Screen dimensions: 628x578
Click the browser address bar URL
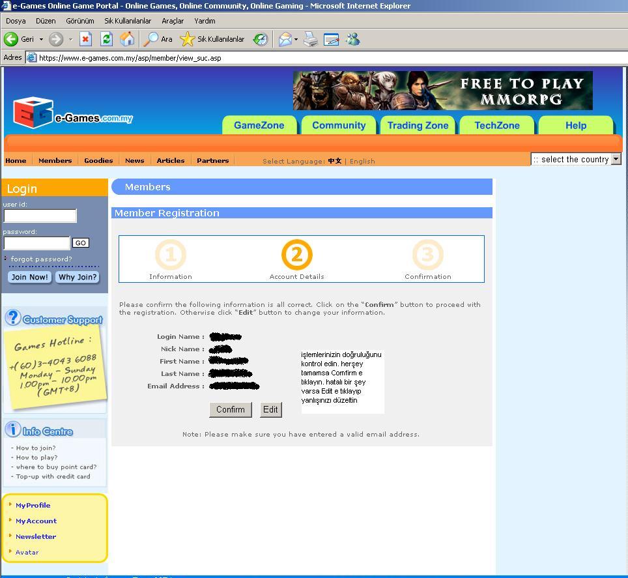[x=130, y=58]
